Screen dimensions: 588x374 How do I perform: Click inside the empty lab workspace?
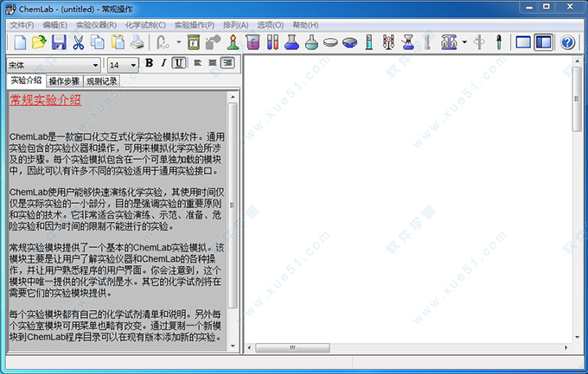coord(408,199)
